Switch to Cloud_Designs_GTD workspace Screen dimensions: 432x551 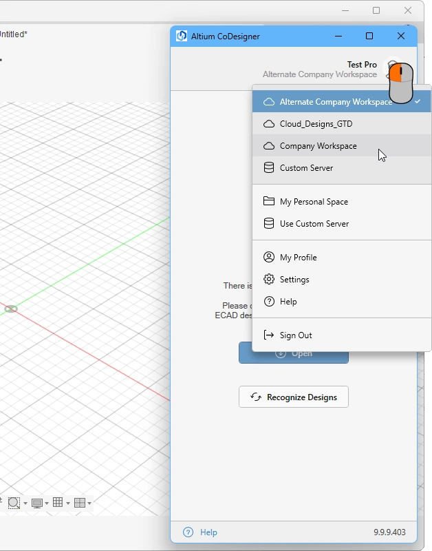[x=341, y=124]
